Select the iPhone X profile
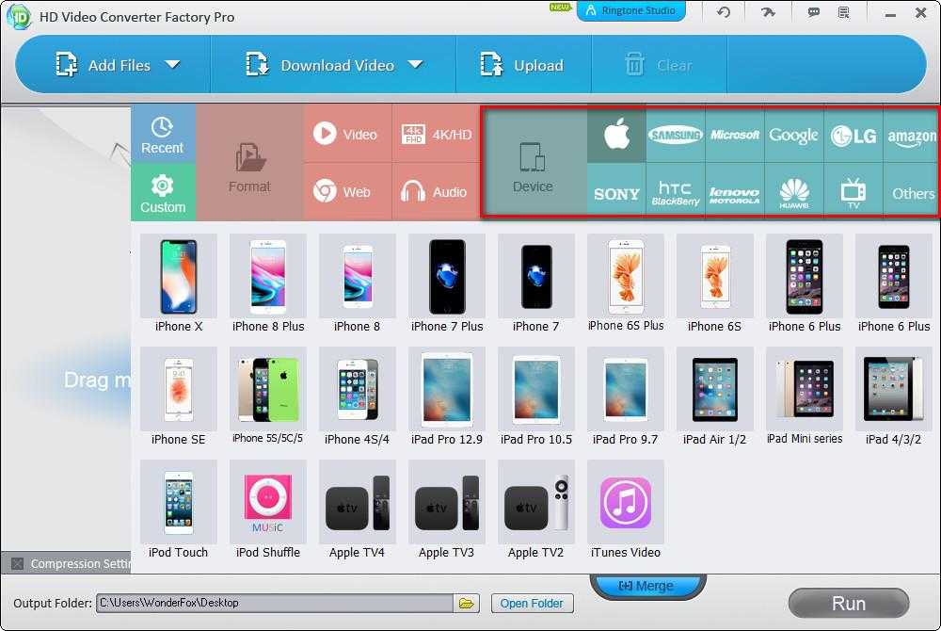Screen dimensions: 941x631 (x=178, y=283)
